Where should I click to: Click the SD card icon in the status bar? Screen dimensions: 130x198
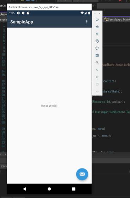tap(28, 13)
